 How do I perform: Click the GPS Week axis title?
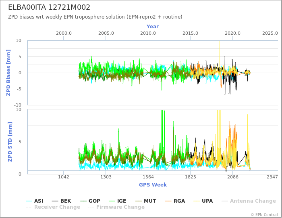(153, 184)
